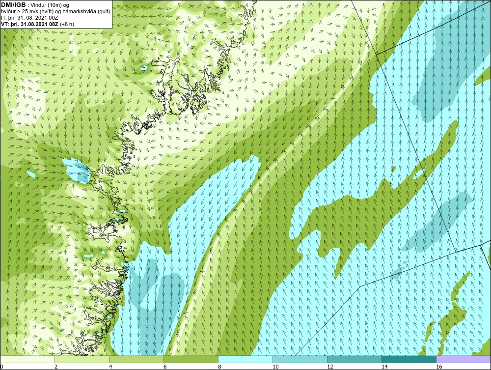Viewport: 491px width, 370px height.
Task: Click the 4–6 m/s legend color swatch
Action: [x=136, y=359]
